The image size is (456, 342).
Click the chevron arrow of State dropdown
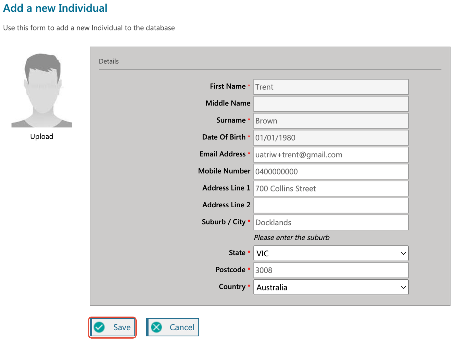(x=403, y=254)
